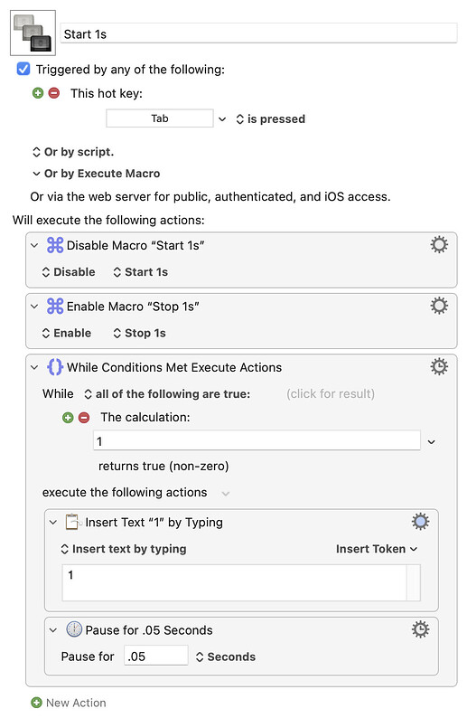The image size is (467, 718).
Task: Open the Seconds unit popup menu
Action: (x=226, y=657)
